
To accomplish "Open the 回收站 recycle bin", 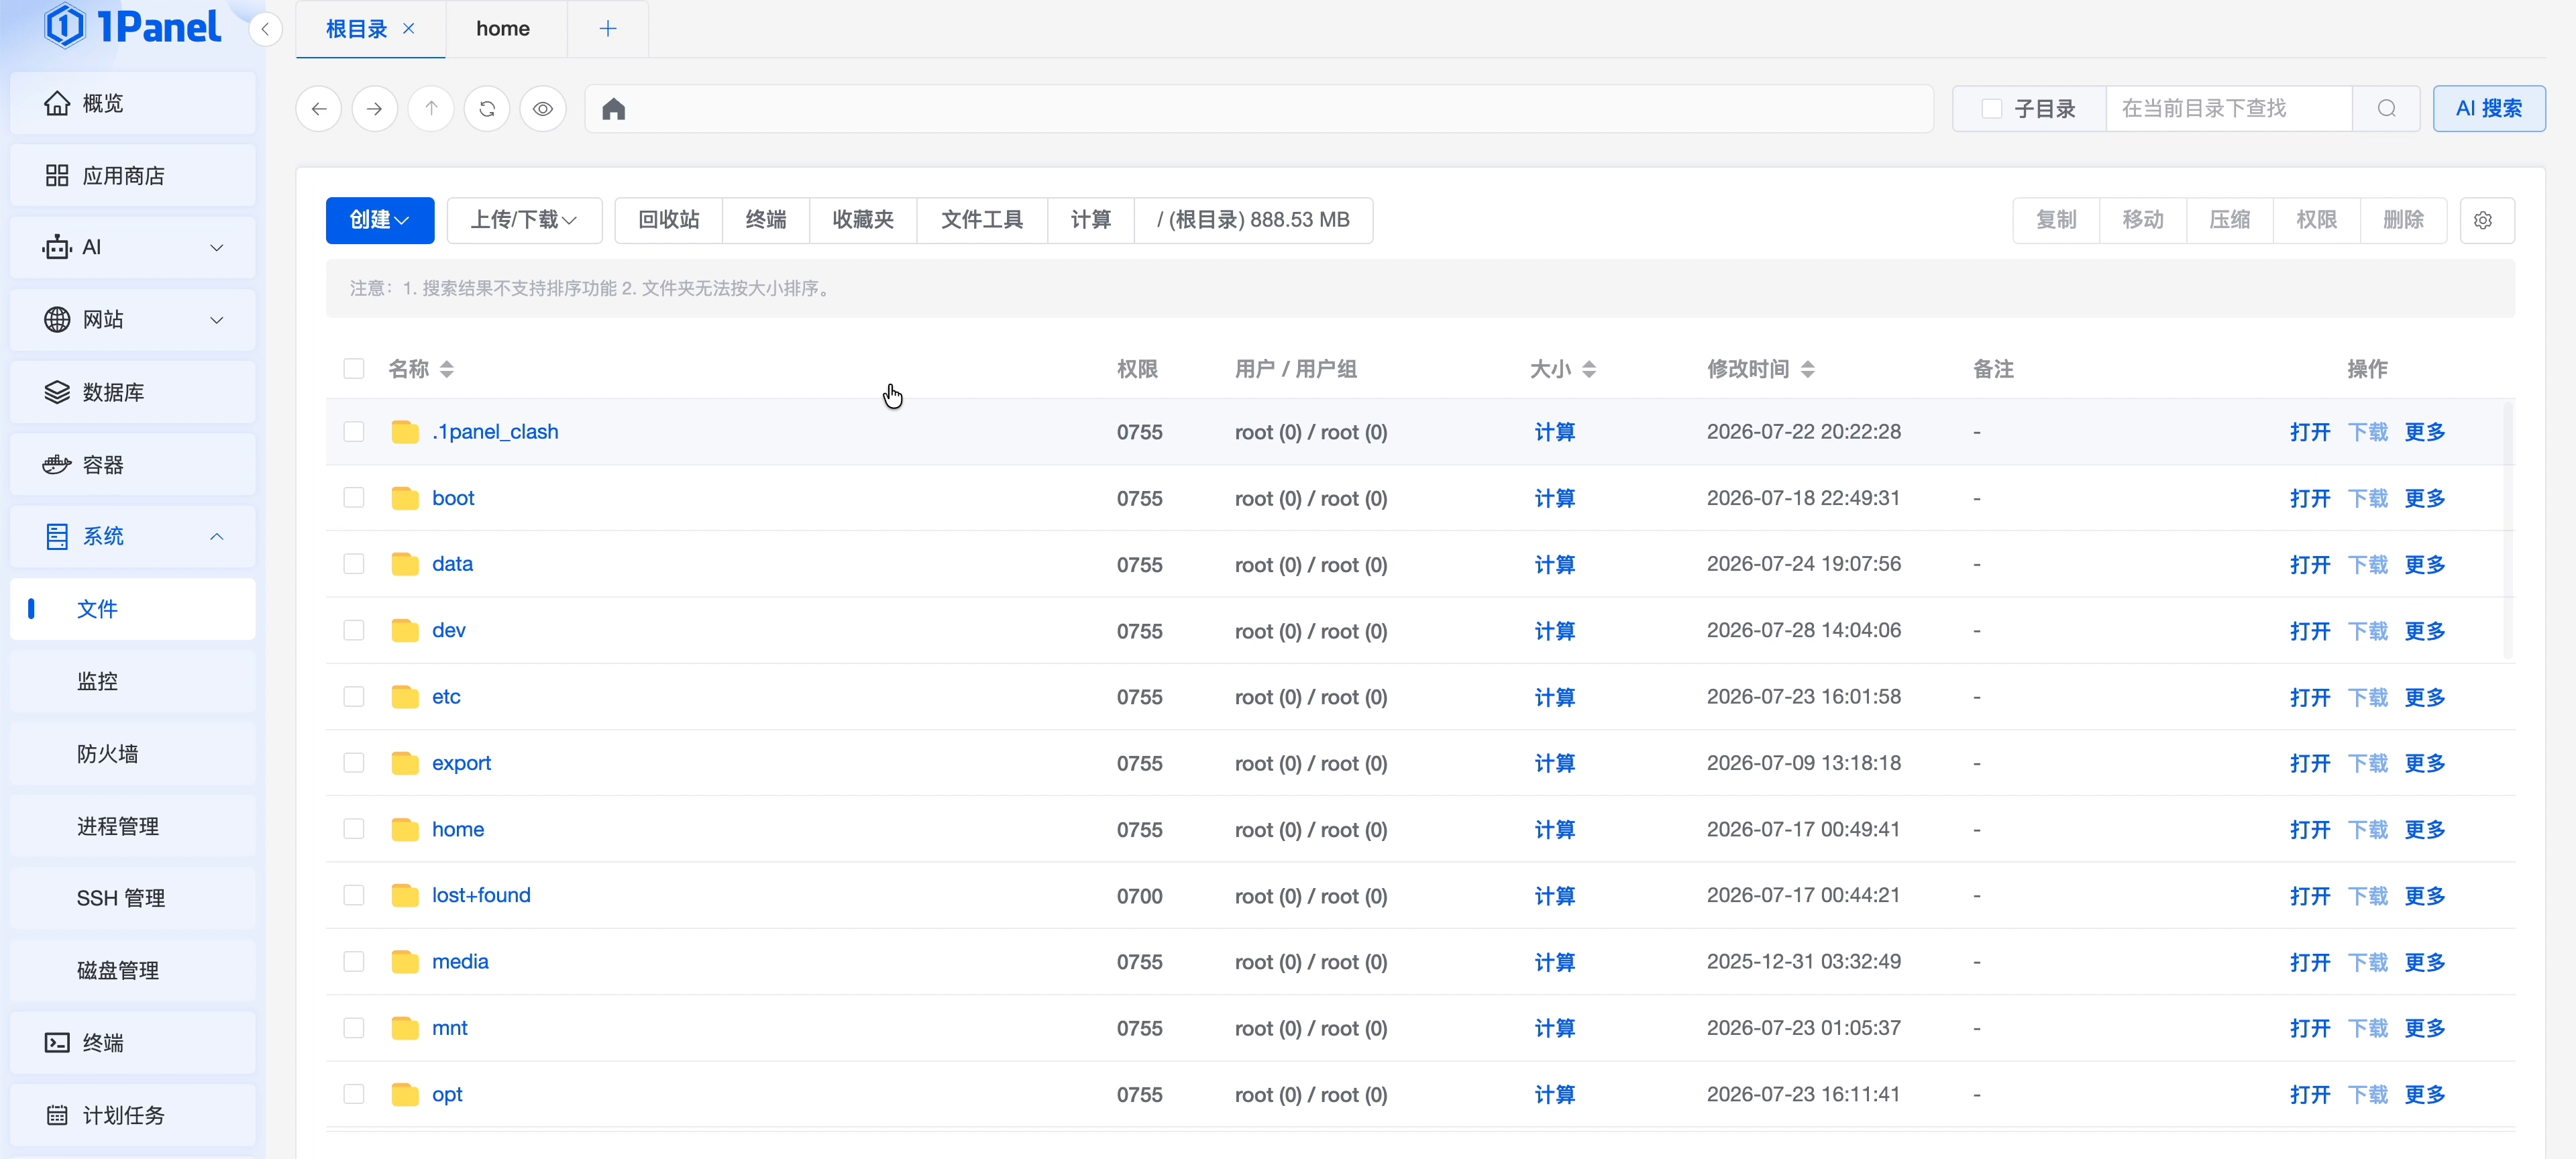I will [x=669, y=220].
